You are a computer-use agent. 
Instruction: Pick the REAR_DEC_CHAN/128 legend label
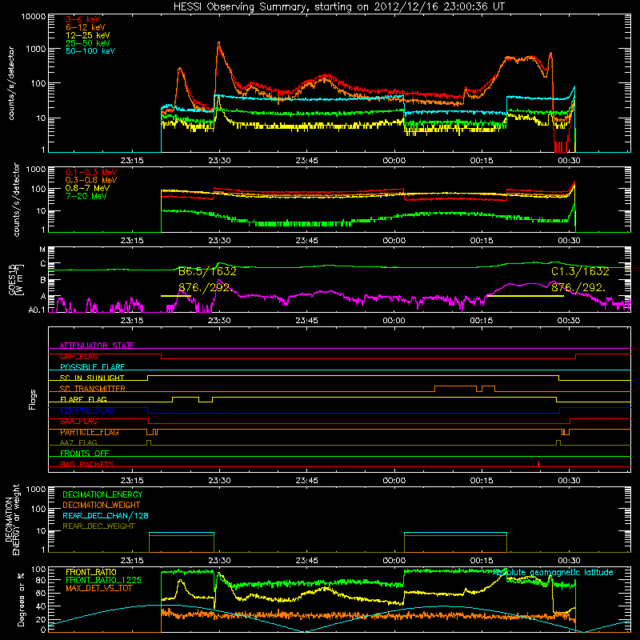tap(106, 515)
